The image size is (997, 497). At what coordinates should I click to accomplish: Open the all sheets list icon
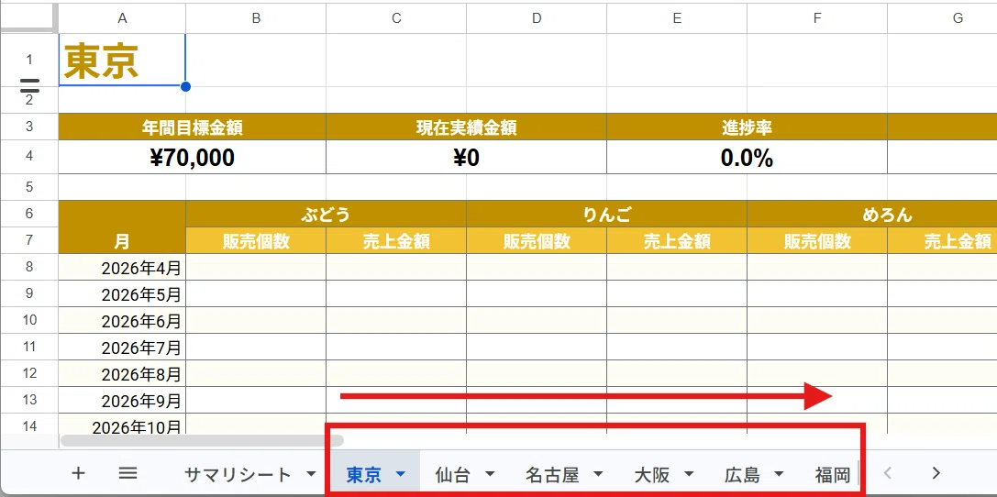click(127, 473)
